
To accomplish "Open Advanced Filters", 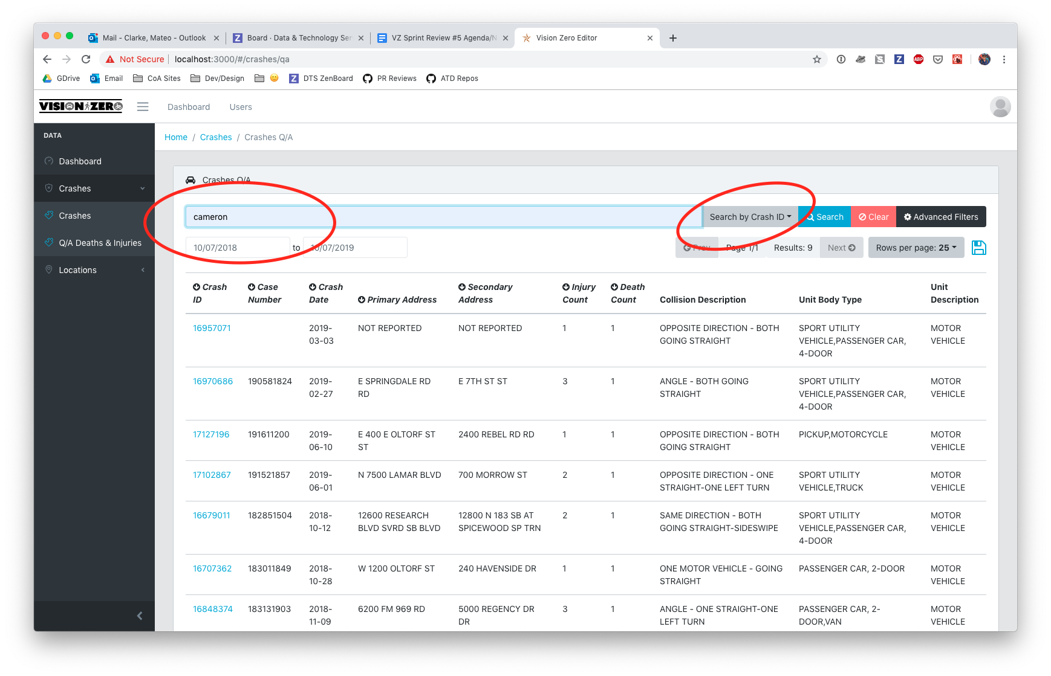I will tap(941, 217).
